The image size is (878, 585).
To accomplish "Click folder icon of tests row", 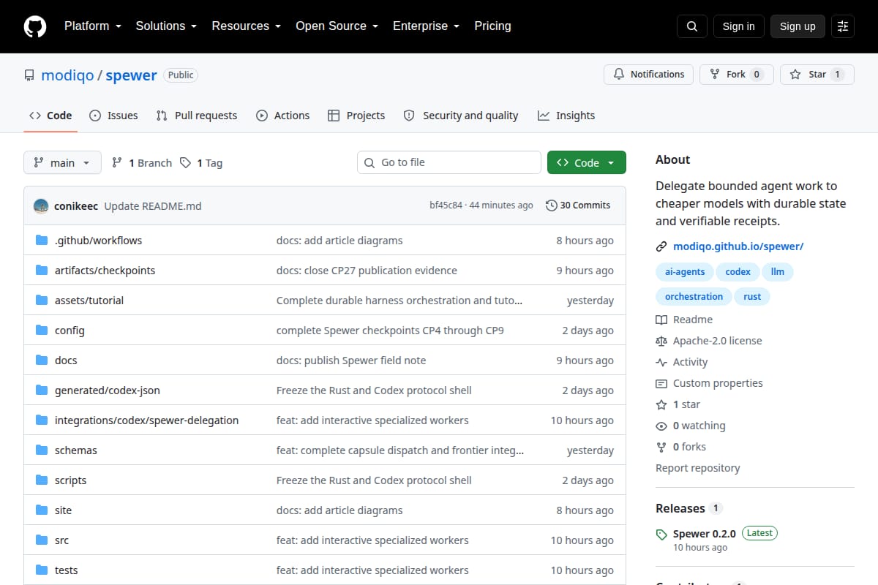I will pyautogui.click(x=42, y=570).
